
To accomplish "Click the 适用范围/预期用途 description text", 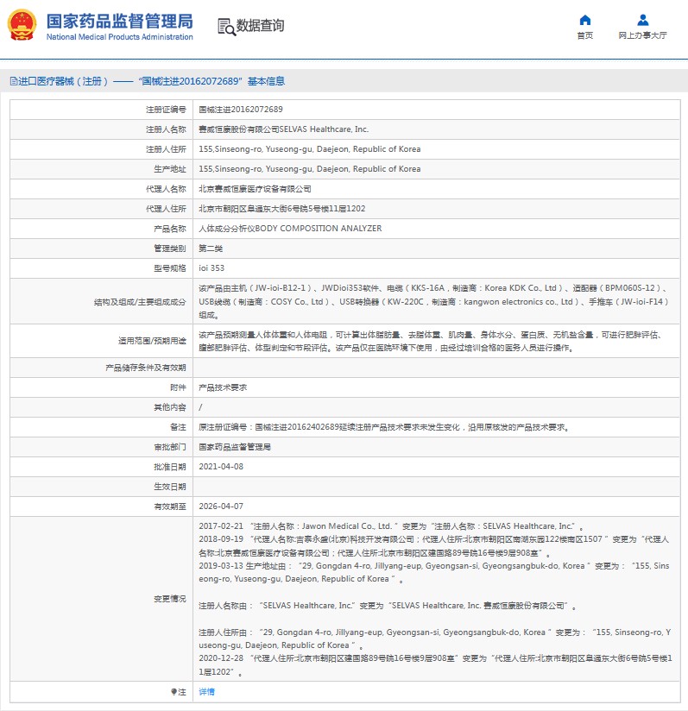I will pyautogui.click(x=432, y=341).
